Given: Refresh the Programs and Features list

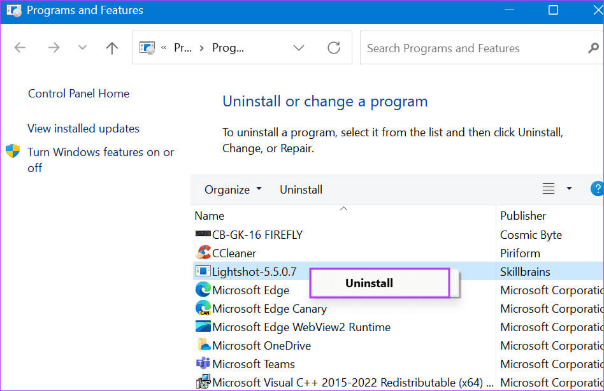Looking at the screenshot, I should [x=334, y=48].
